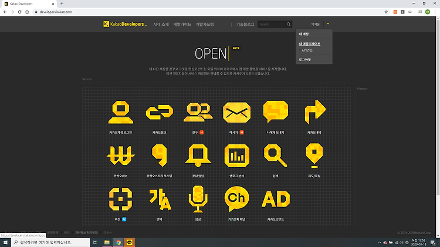Open Chrome's three-dot menu
This screenshot has width=440, height=247.
click(x=435, y=12)
